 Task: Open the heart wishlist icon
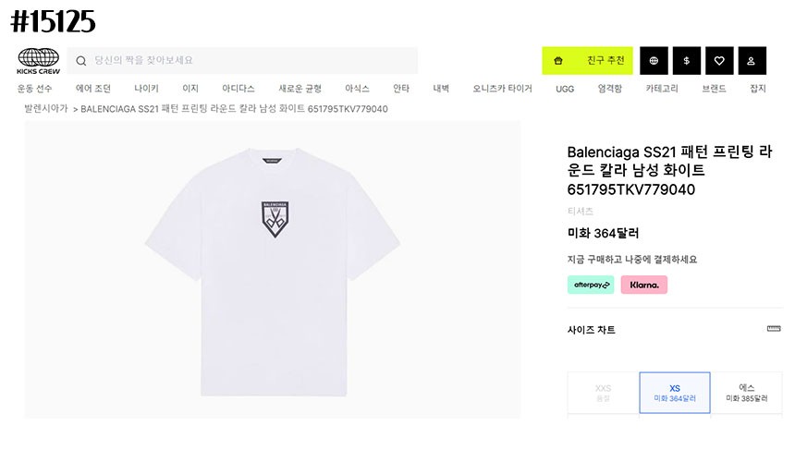coord(719,61)
